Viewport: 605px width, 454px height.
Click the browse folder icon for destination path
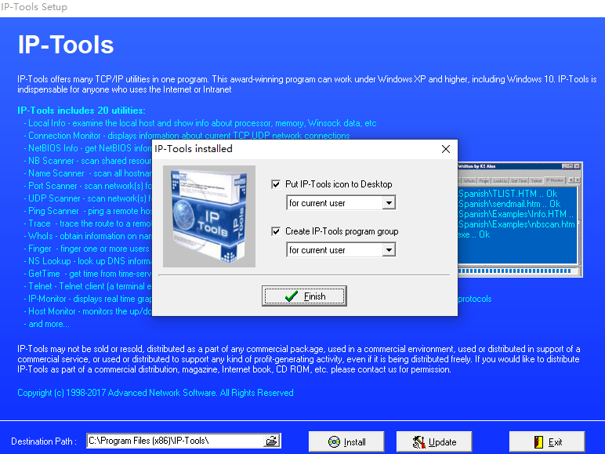point(272,441)
